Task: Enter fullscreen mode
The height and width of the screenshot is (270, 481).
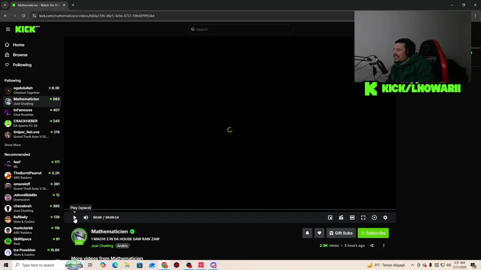Action: click(x=363, y=217)
